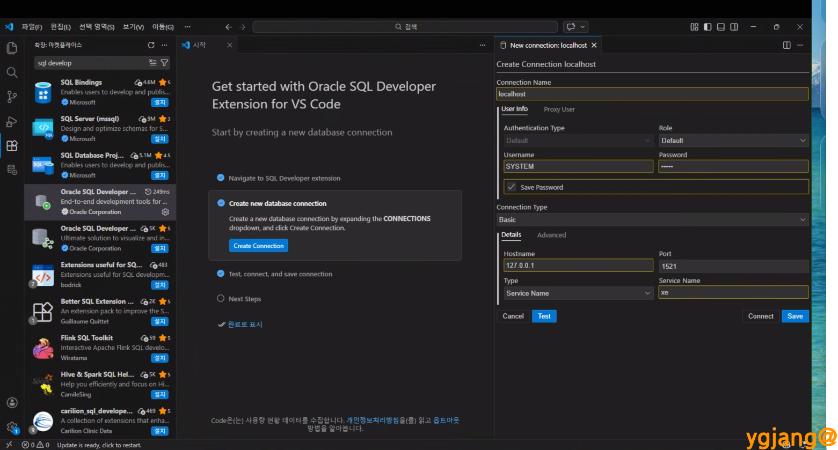This screenshot has height=450, width=838.
Task: Open the Accounts menu icon
Action: click(12, 403)
